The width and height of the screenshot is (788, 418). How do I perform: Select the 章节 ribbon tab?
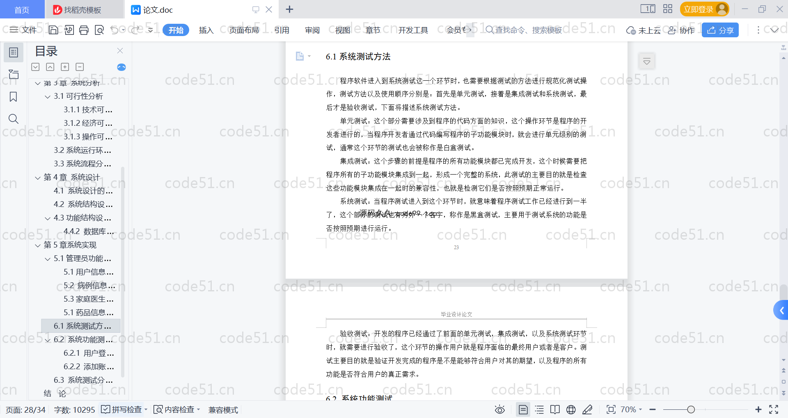[x=373, y=30]
